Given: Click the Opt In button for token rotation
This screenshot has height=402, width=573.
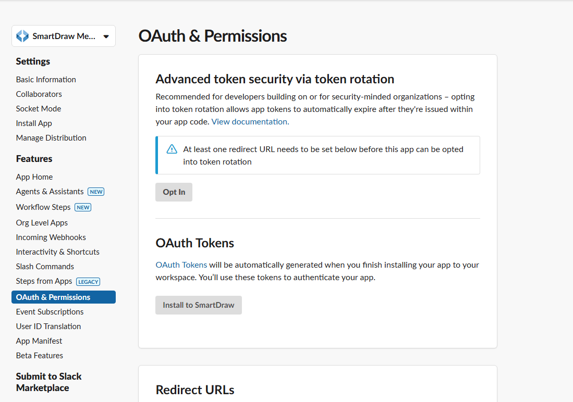Looking at the screenshot, I should tap(174, 192).
